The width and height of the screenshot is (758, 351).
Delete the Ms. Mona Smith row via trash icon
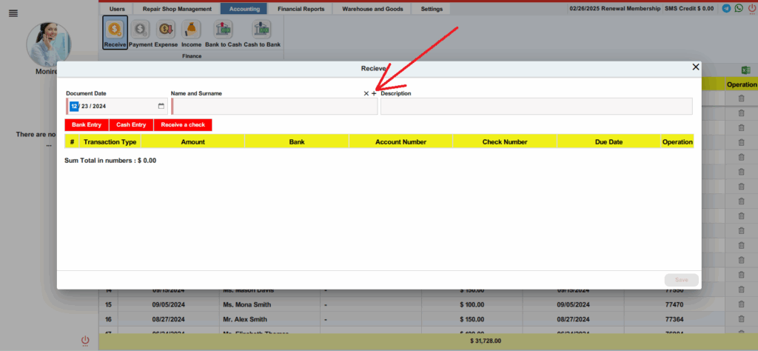click(741, 304)
